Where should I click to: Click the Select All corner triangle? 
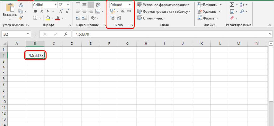(4, 44)
